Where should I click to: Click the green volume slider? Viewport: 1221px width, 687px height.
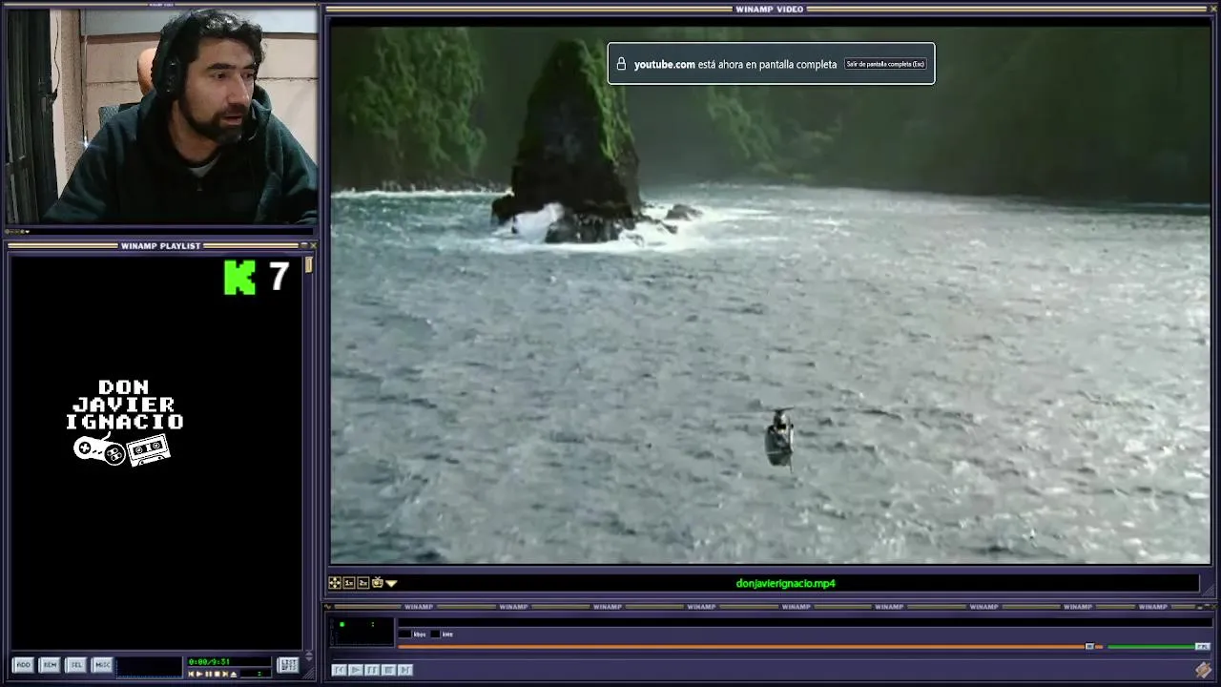point(1151,646)
